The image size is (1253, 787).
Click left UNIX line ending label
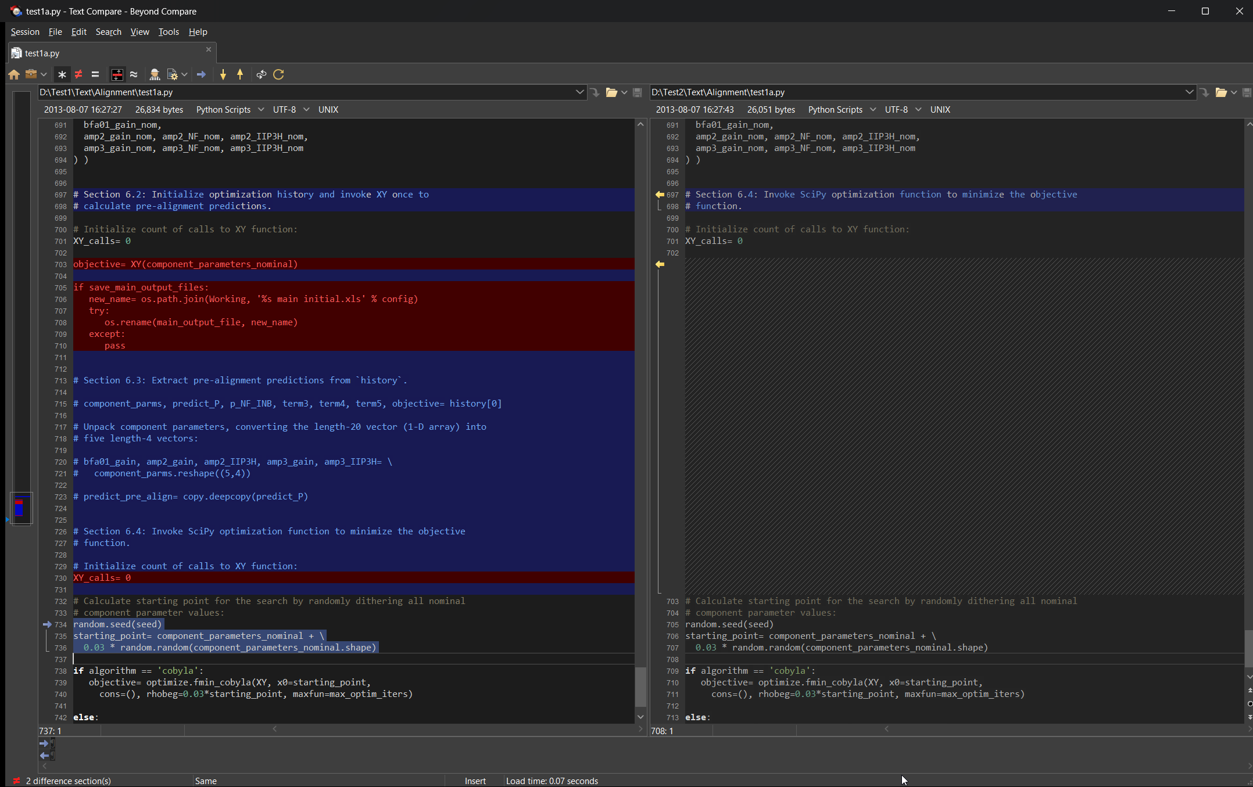click(x=328, y=110)
